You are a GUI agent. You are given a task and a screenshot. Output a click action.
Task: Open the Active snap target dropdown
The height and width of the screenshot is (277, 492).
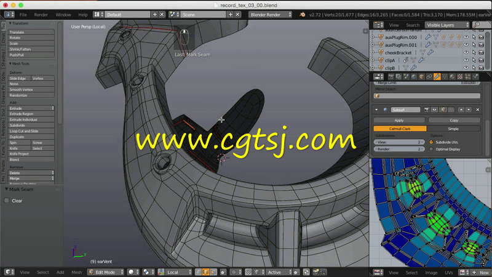tap(279, 272)
